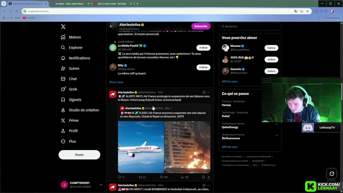Suivre 100% RUE account

tap(271, 60)
